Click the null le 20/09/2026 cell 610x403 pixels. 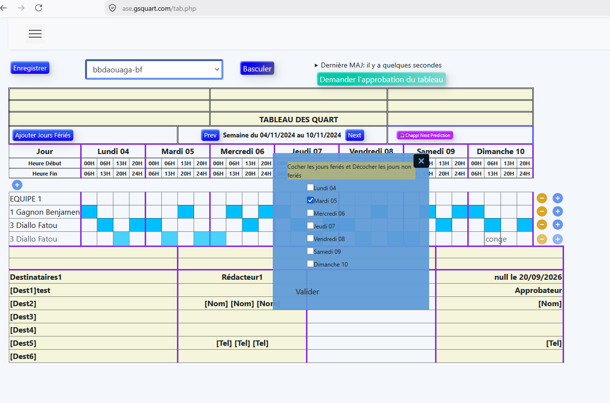pyautogui.click(x=500, y=277)
